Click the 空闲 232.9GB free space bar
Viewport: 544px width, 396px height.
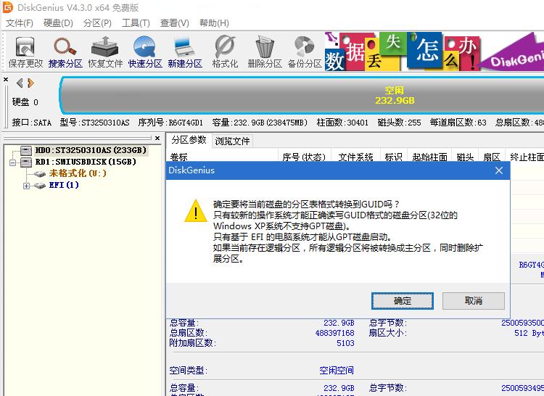pos(302,96)
